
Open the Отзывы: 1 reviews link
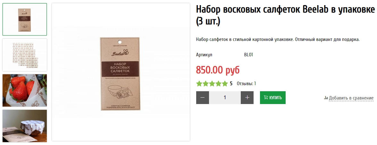247,84
